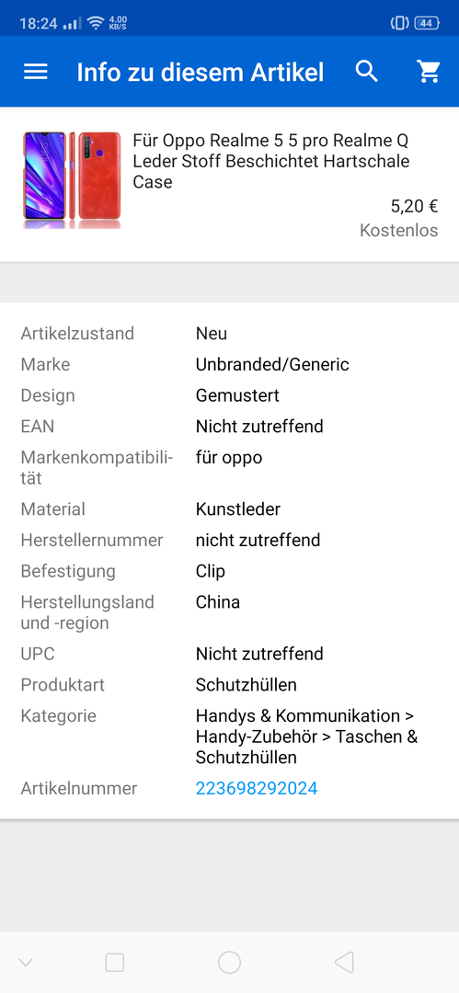Image resolution: width=459 pixels, height=993 pixels.
Task: Open the hamburger navigation menu
Action: click(x=36, y=72)
